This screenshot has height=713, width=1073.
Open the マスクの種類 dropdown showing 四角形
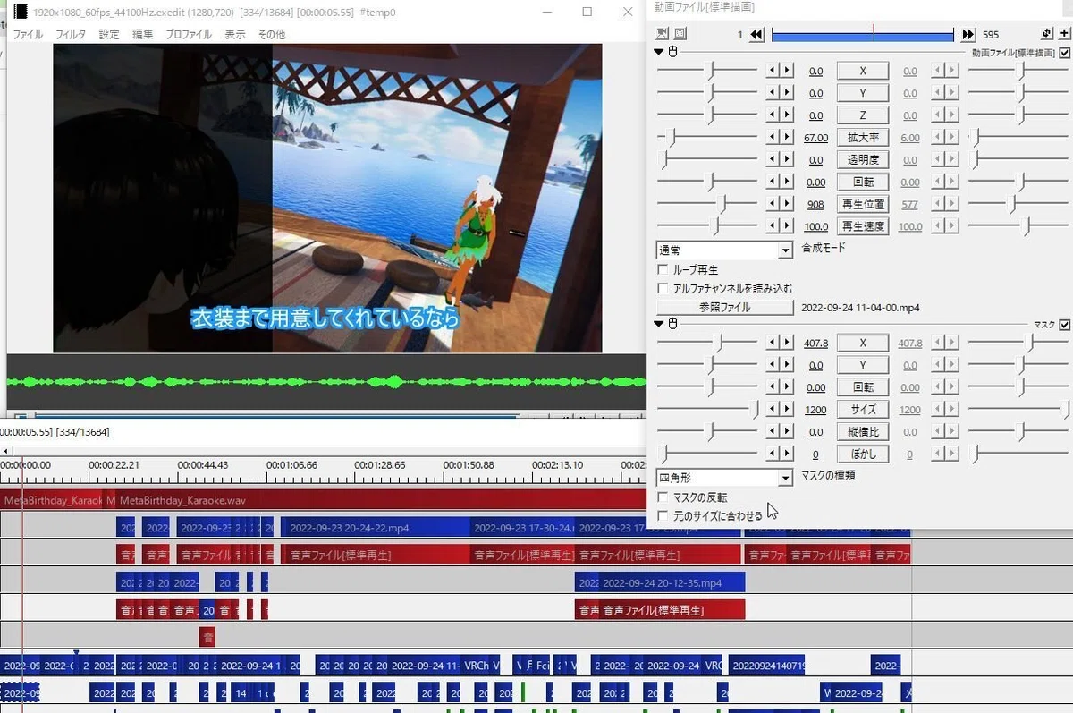click(x=724, y=478)
